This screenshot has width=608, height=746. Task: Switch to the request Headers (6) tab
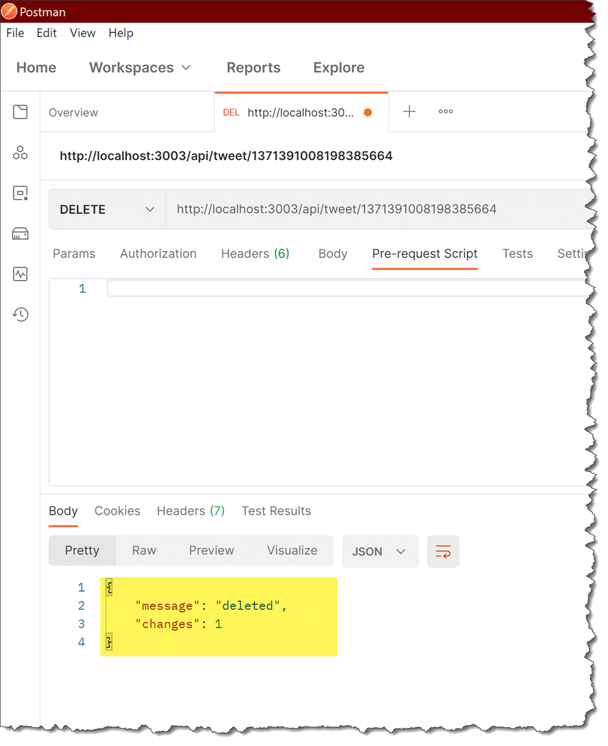(255, 254)
